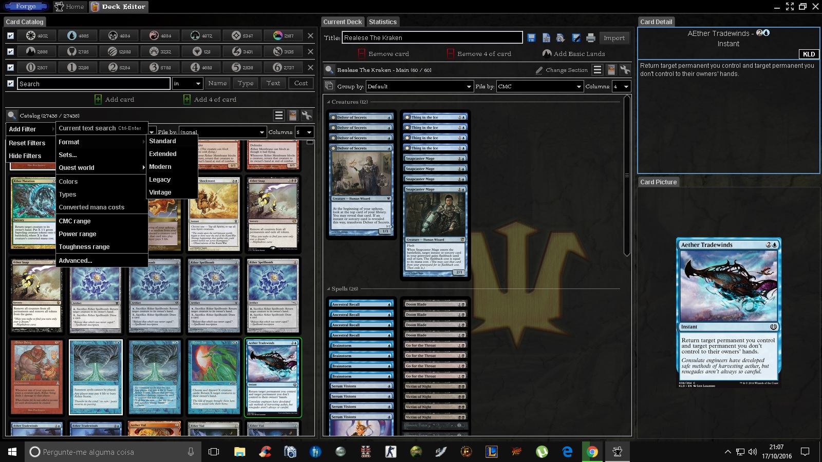The width and height of the screenshot is (822, 462).
Task: Open the deck Pile by CMC dropdown
Action: (x=539, y=86)
